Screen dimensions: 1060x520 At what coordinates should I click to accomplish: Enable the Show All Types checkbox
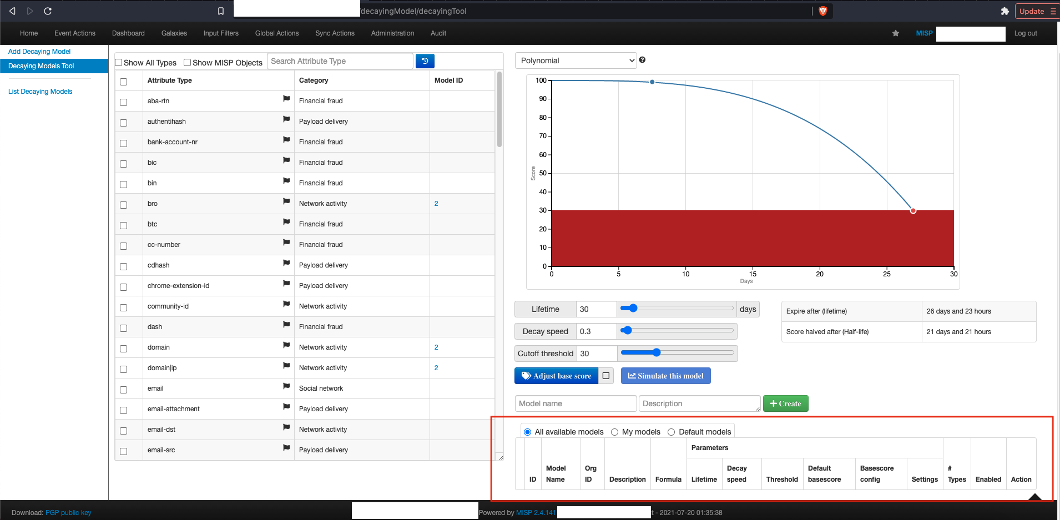119,63
